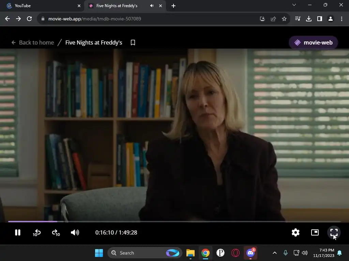The width and height of the screenshot is (349, 261).
Task: Open File Explorer from taskbar
Action: (x=191, y=253)
